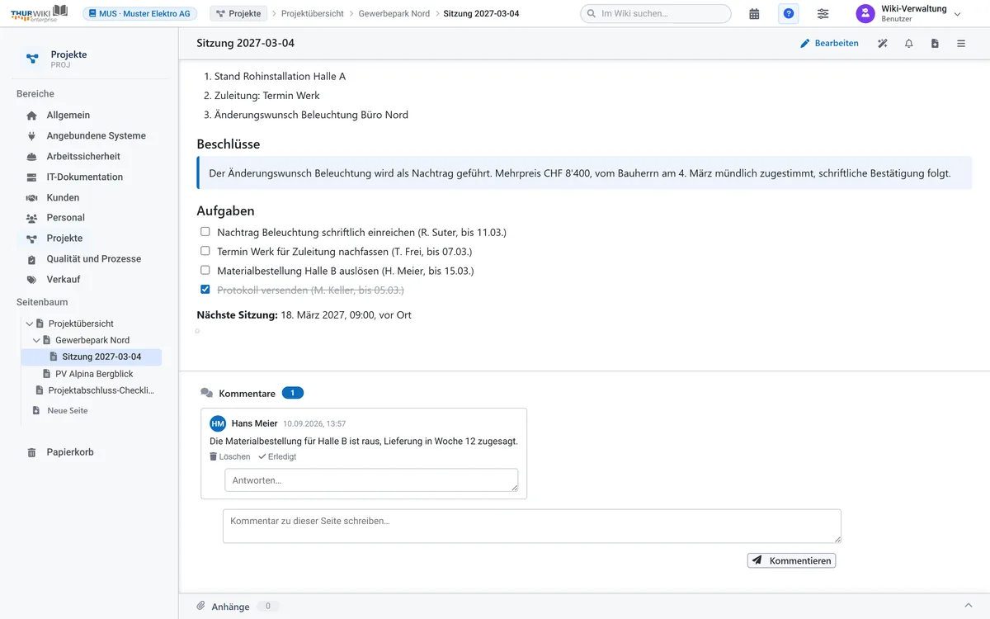Tick Termin Werk für Zuleitung nachfassen
The image size is (990, 619).
tap(205, 251)
